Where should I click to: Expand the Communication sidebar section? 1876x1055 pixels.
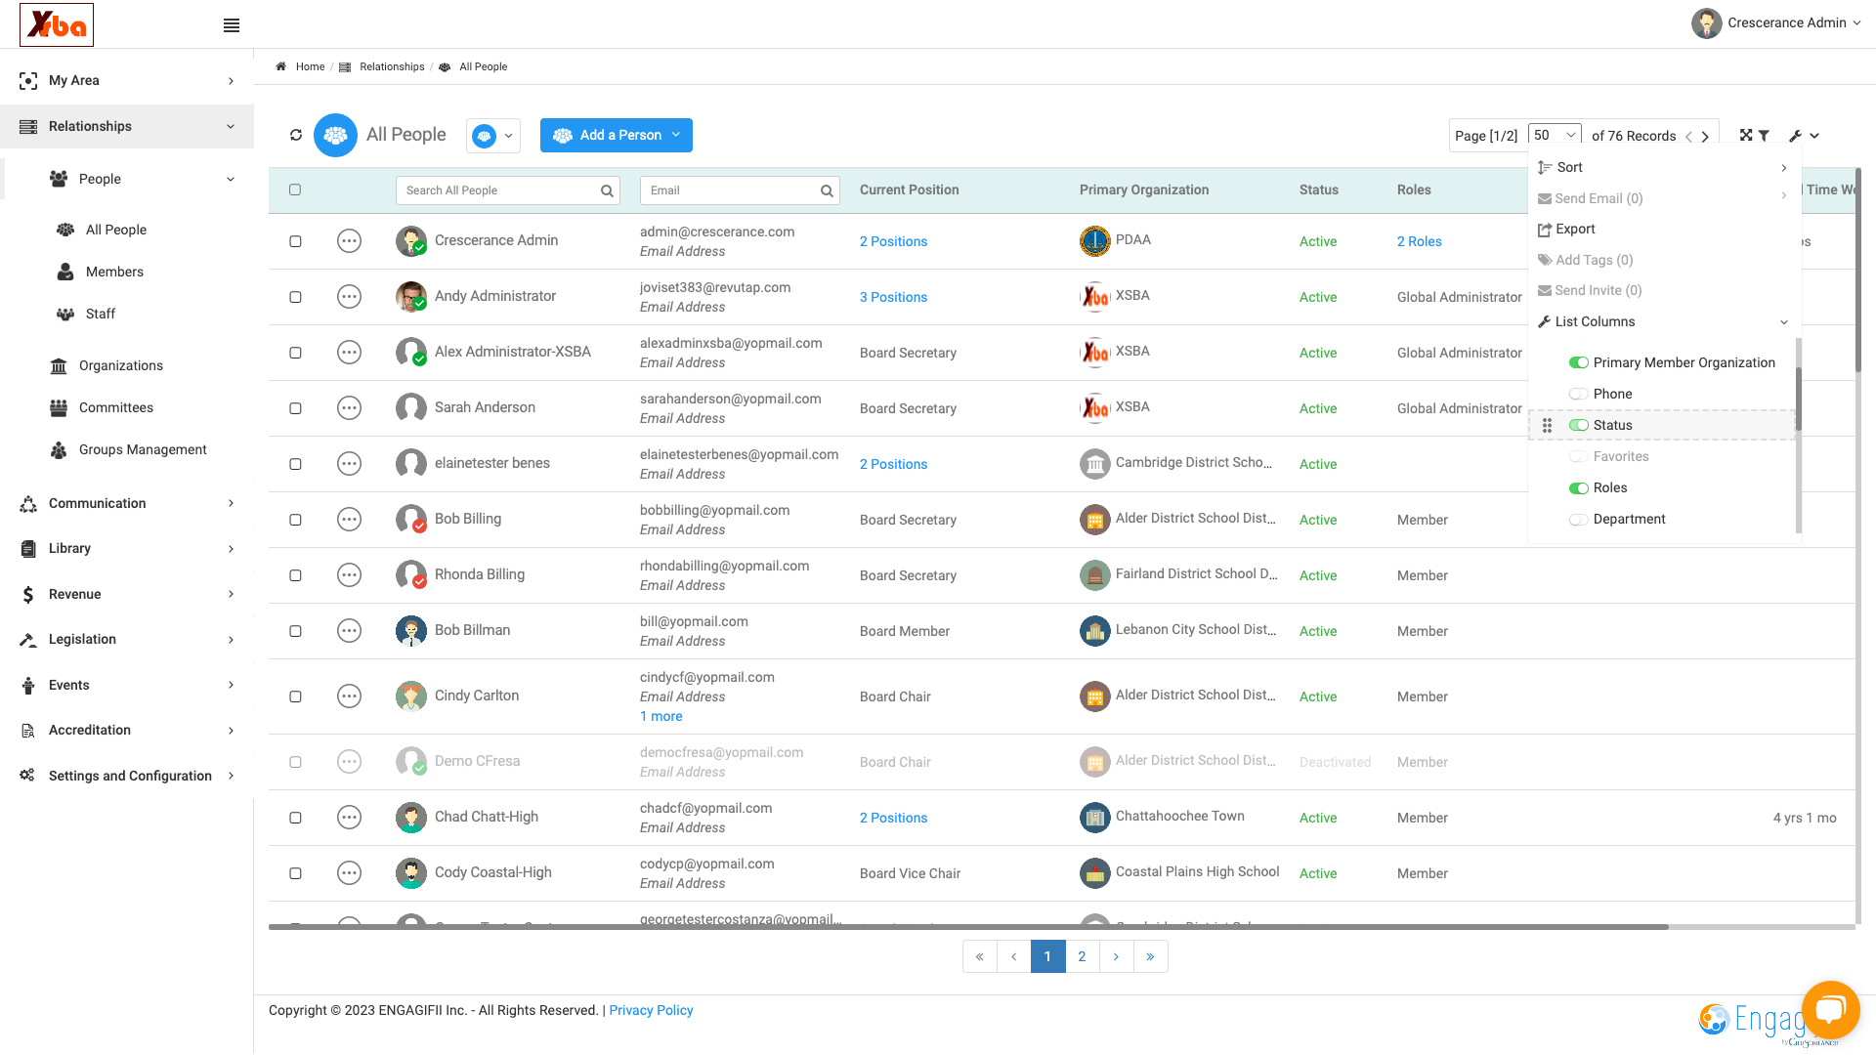tap(127, 503)
